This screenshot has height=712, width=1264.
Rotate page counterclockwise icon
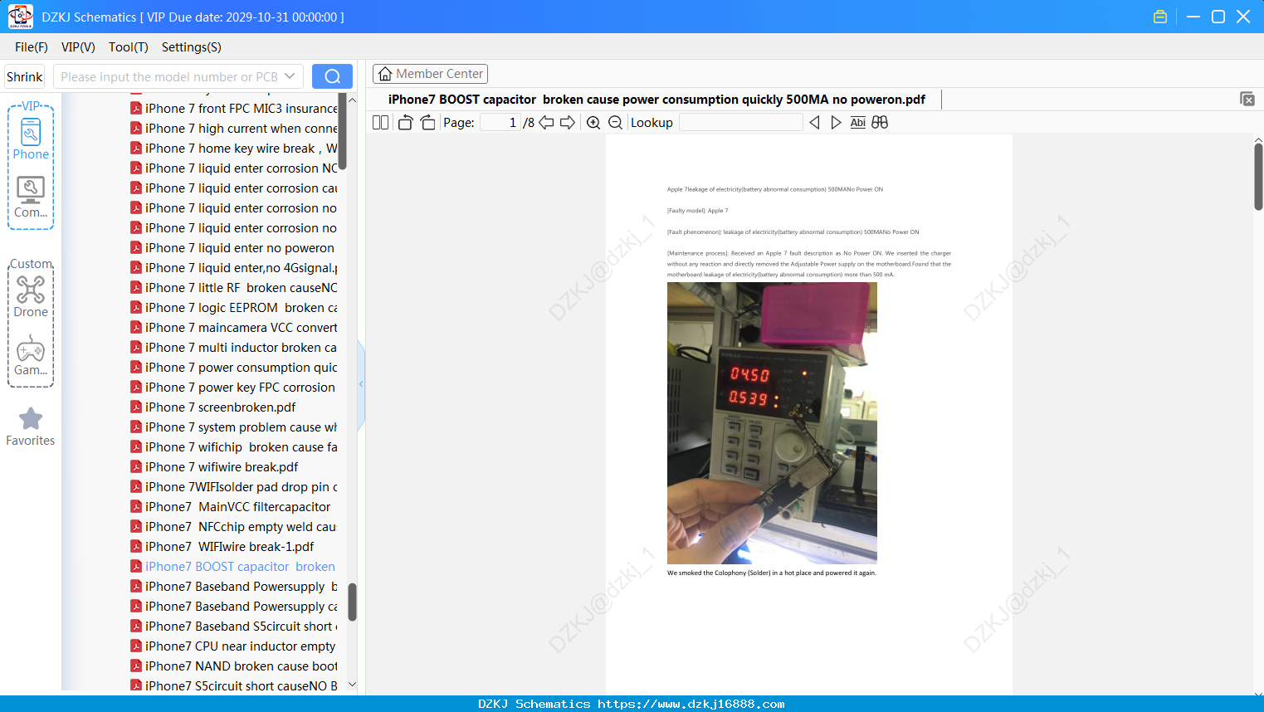pos(405,123)
